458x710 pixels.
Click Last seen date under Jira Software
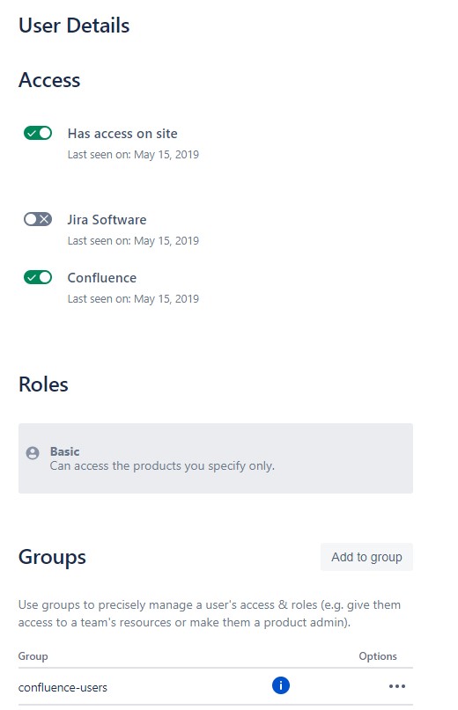pos(133,240)
